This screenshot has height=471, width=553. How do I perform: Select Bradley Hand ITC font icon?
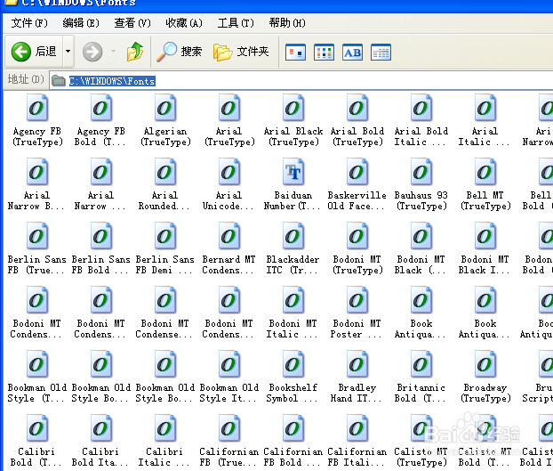(357, 364)
